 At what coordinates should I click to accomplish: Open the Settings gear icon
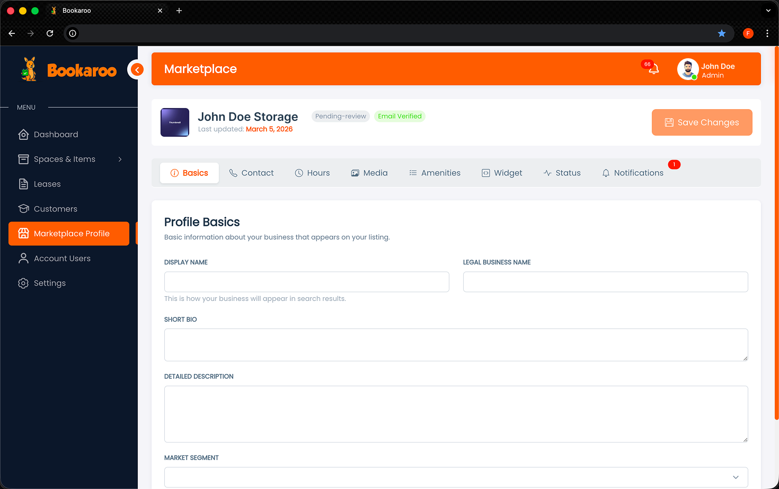(23, 283)
